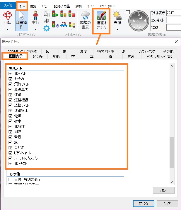Click the horn speaker icon

tap(46, 21)
